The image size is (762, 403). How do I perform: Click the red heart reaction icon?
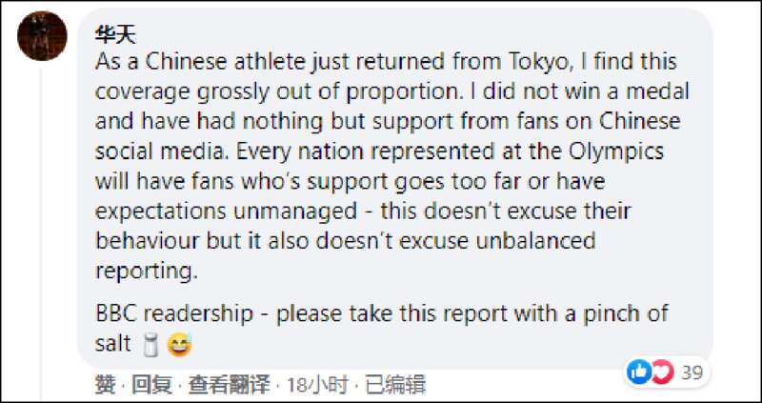point(662,373)
